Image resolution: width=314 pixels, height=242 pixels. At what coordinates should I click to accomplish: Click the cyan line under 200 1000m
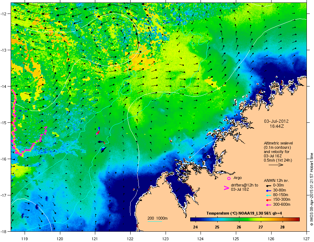[x=155, y=221]
